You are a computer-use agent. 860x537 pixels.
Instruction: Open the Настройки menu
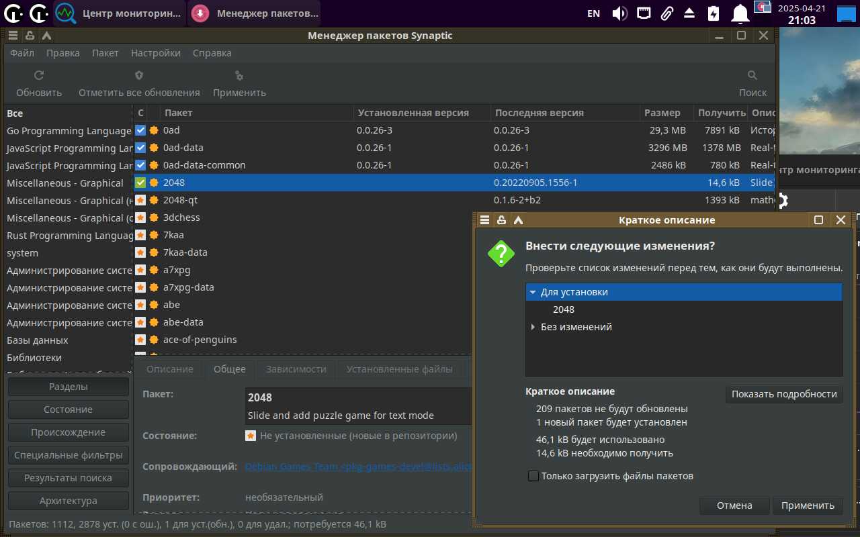(156, 53)
